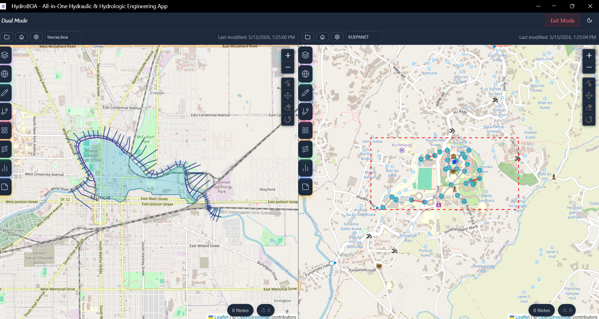This screenshot has height=319, width=599.
Task: Select the pick tool on KUEPANET map
Action: (x=589, y=83)
